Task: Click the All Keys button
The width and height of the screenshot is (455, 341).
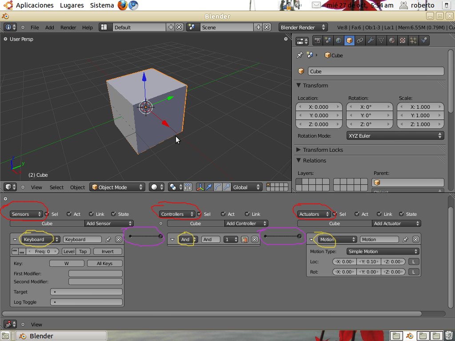Action: click(x=105, y=263)
